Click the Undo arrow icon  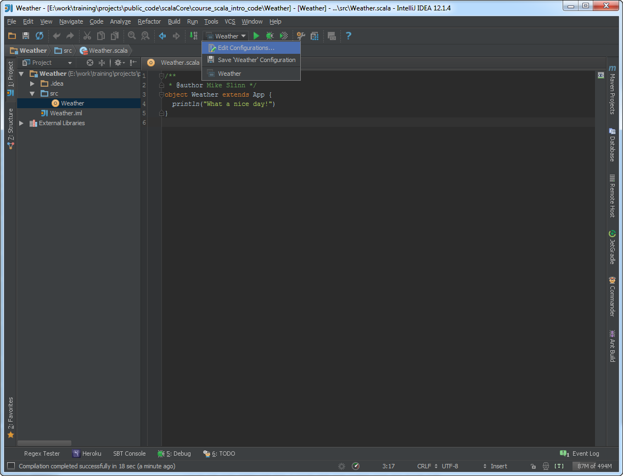coord(57,36)
